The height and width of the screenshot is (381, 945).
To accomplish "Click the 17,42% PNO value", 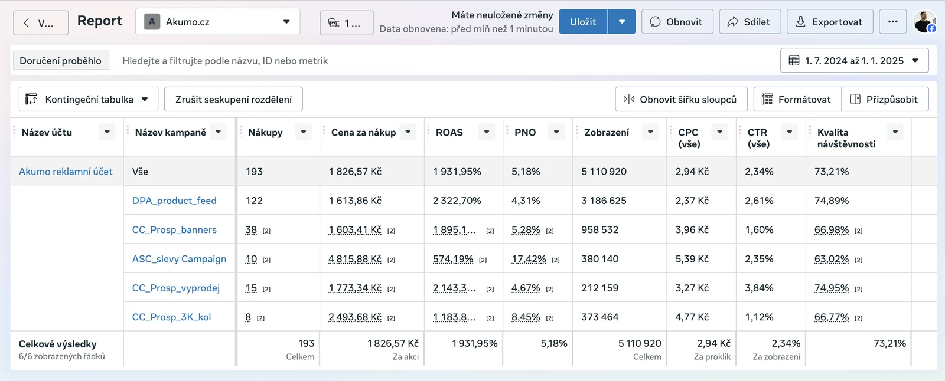I will (529, 259).
